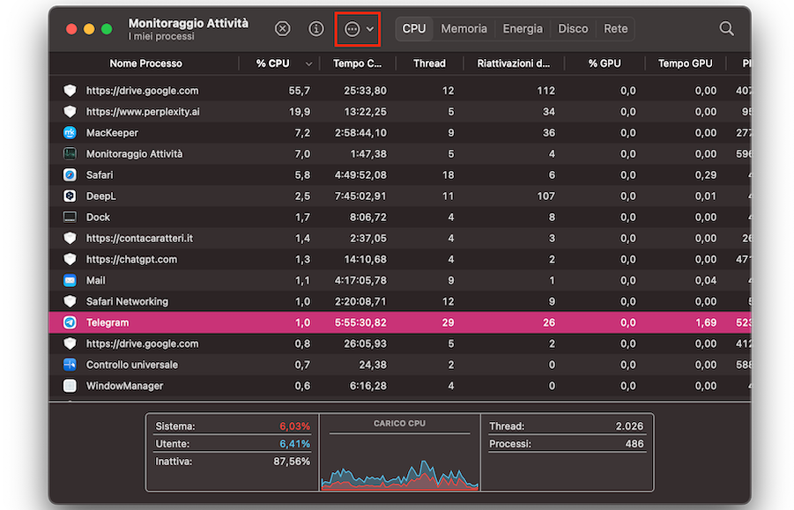Switch to the Energia tab

523,29
